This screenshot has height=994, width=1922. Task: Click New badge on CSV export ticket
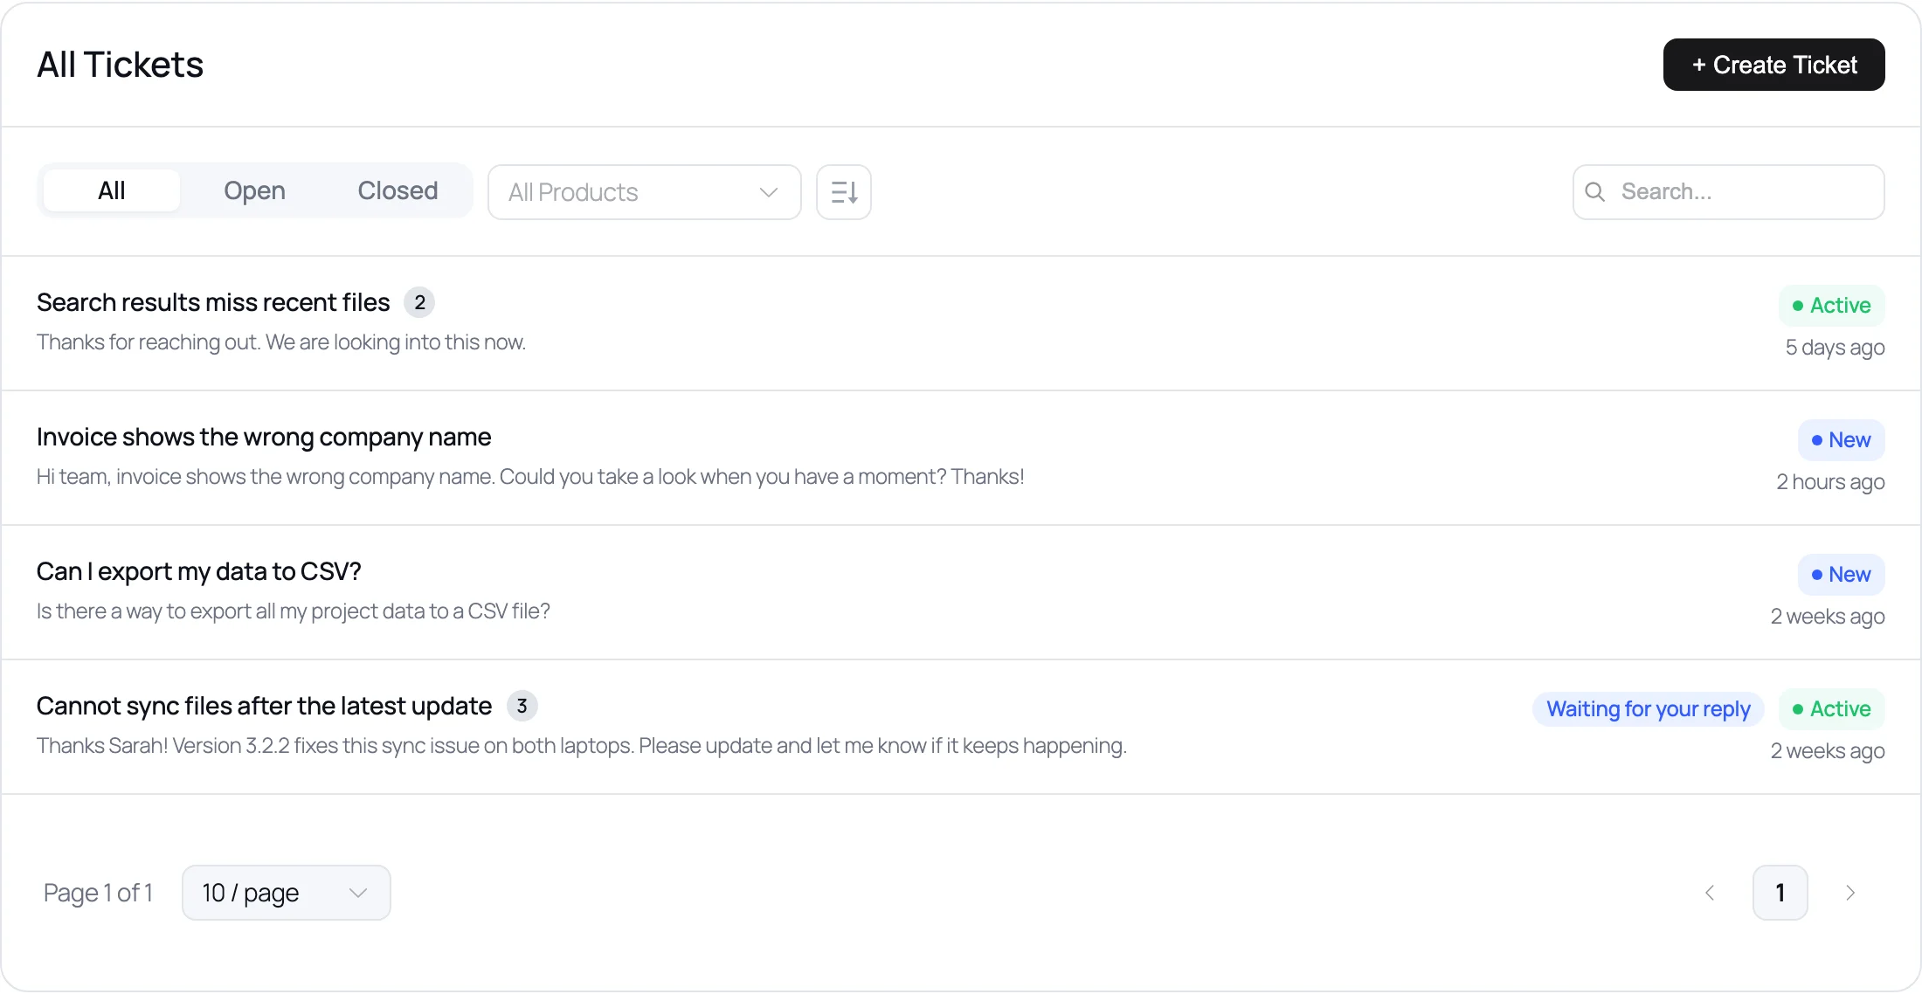[x=1842, y=575]
